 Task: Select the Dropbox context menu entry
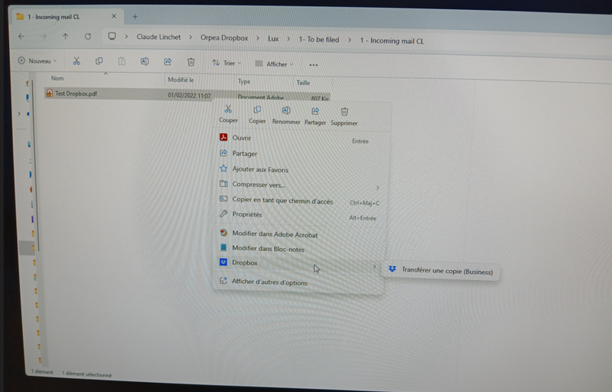coord(299,263)
